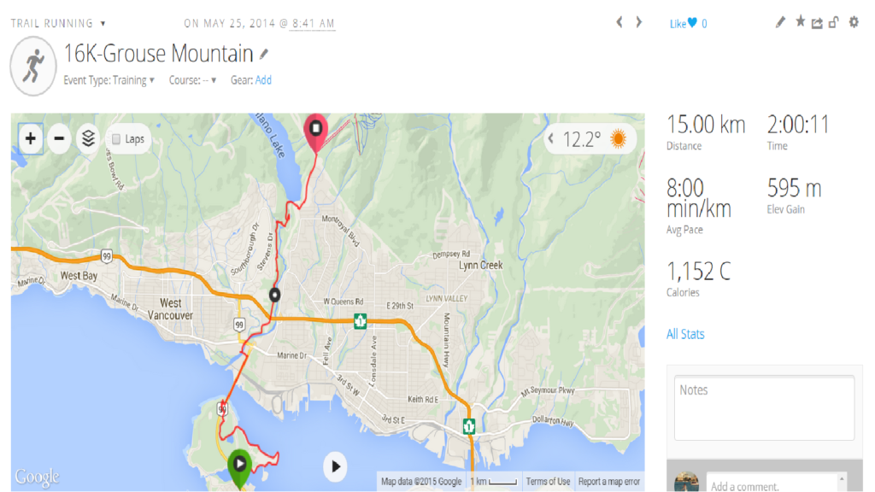Image resolution: width=875 pixels, height=492 pixels.
Task: Zoom in on the map
Action: (x=31, y=138)
